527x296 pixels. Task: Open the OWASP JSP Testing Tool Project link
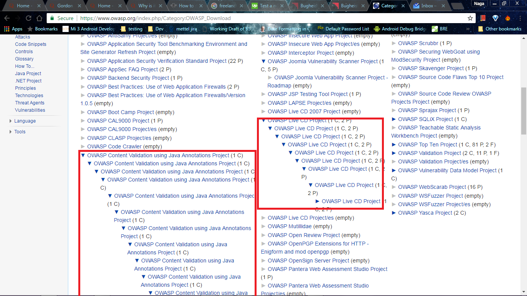(308, 94)
